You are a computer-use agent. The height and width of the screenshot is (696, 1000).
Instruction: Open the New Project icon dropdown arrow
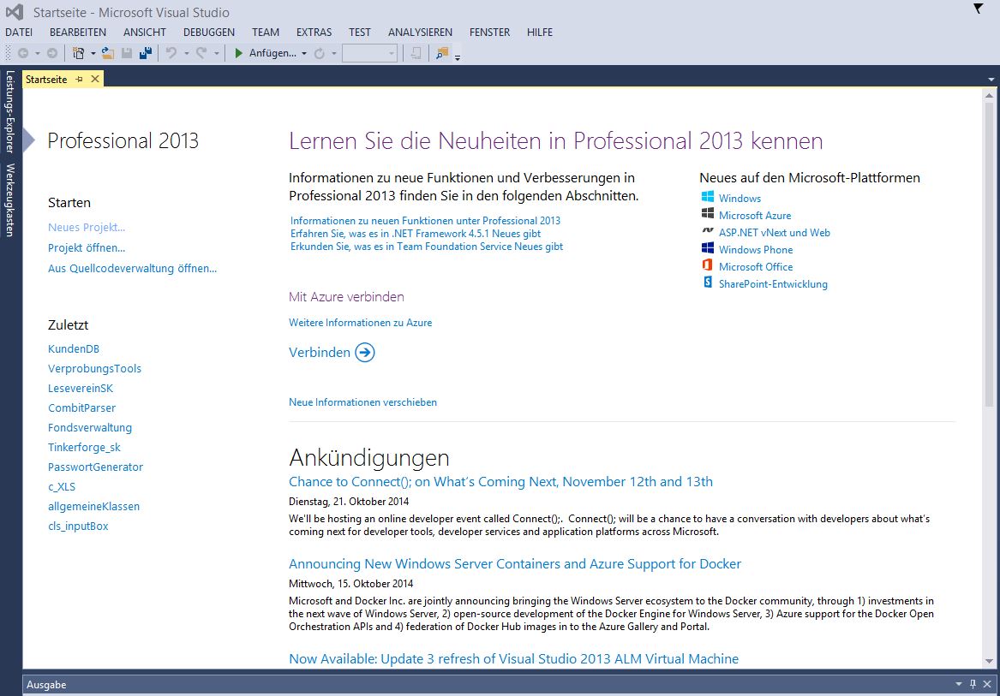coord(93,54)
